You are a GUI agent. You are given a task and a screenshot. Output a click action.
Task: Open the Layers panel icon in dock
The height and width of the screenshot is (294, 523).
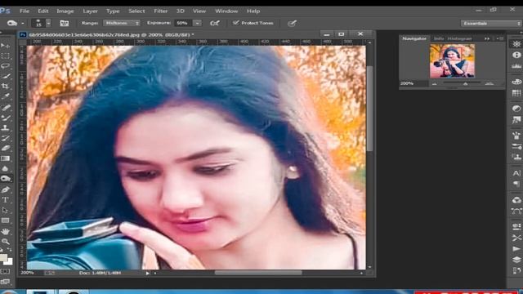click(516, 260)
